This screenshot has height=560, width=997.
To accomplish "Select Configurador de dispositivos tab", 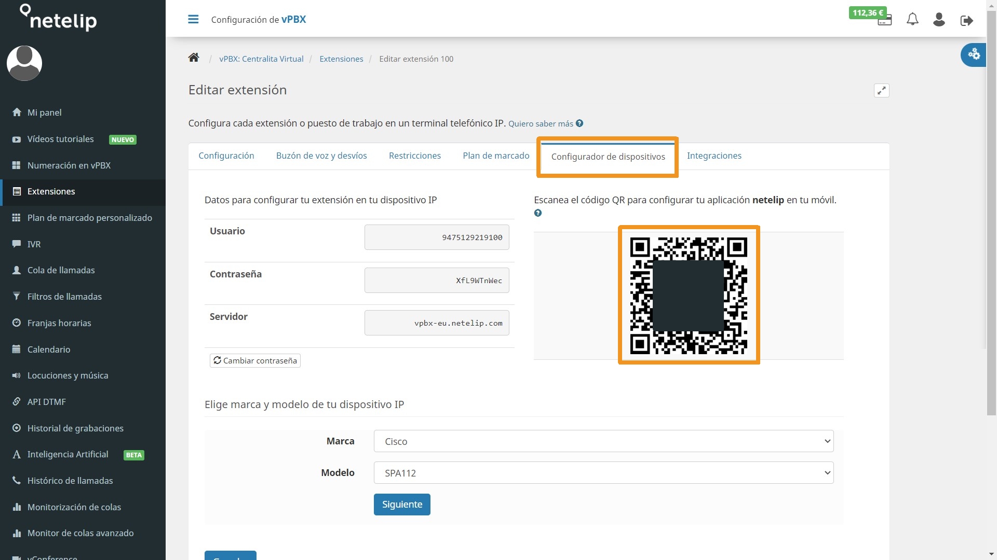I will point(608,157).
